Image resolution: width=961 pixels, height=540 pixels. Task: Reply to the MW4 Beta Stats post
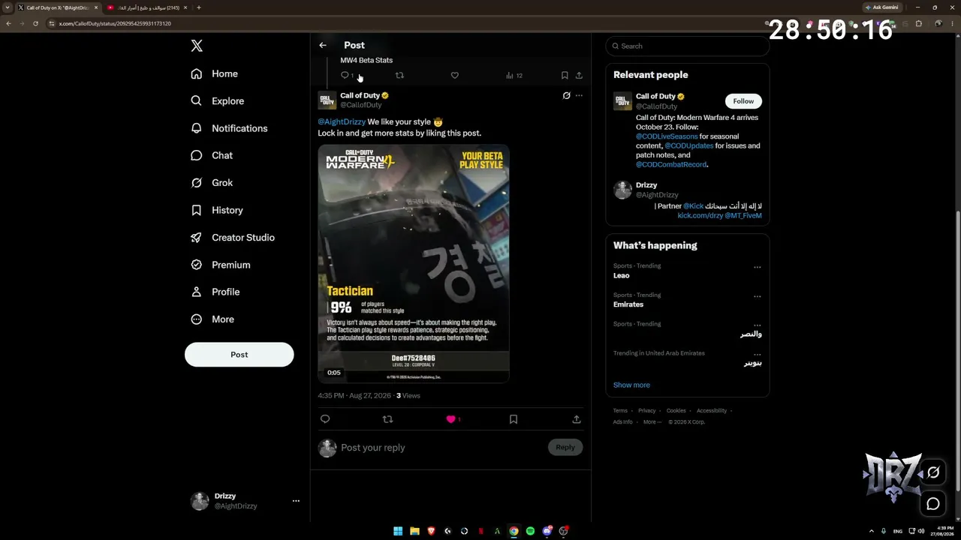click(345, 75)
